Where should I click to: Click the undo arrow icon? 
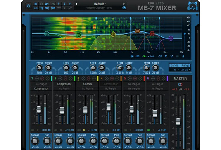[x=47, y=4]
